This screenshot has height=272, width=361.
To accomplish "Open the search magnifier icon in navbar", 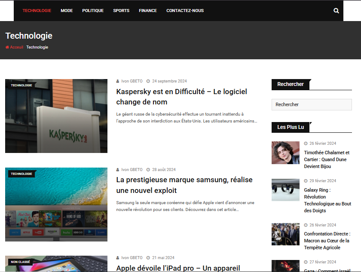I will [x=336, y=11].
